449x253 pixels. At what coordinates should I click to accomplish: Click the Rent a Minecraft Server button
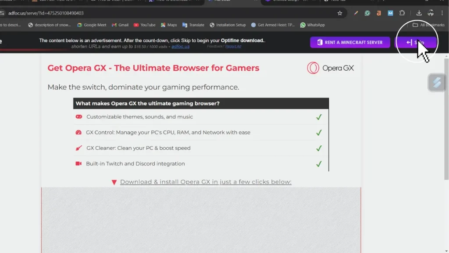pyautogui.click(x=350, y=43)
